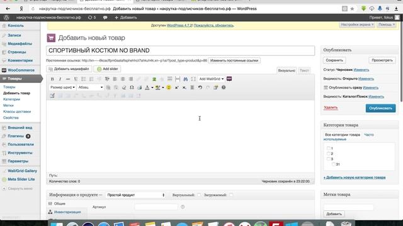Screen dimensions: 403x226
Task: Enable the Виртуальный checkbox
Action: click(199, 195)
